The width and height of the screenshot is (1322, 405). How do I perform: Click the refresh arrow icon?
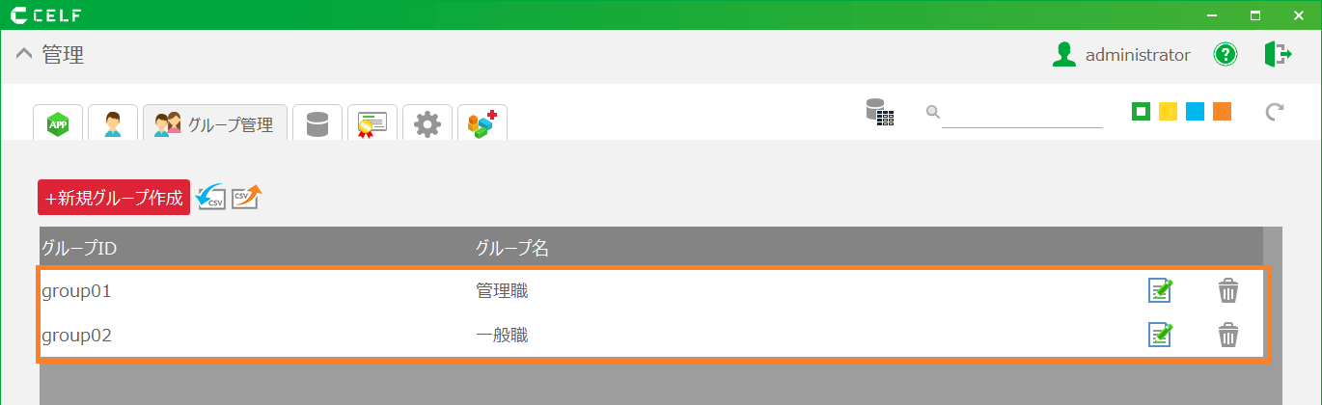[1275, 112]
